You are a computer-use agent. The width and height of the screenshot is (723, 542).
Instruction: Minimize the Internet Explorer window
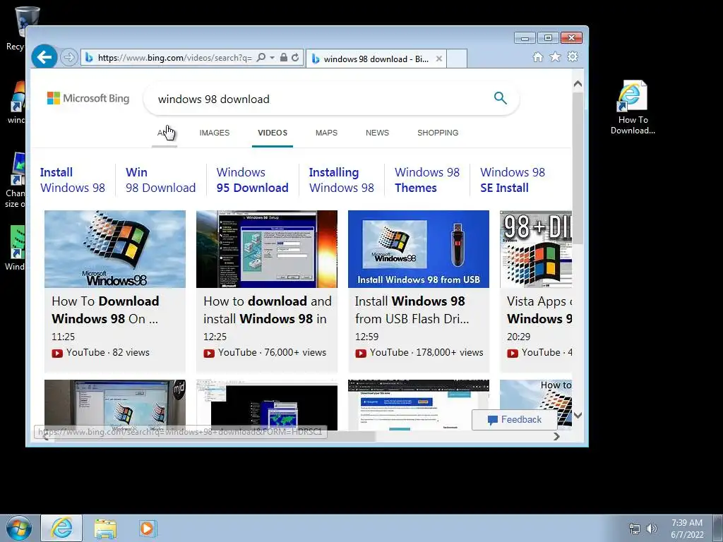tap(525, 38)
